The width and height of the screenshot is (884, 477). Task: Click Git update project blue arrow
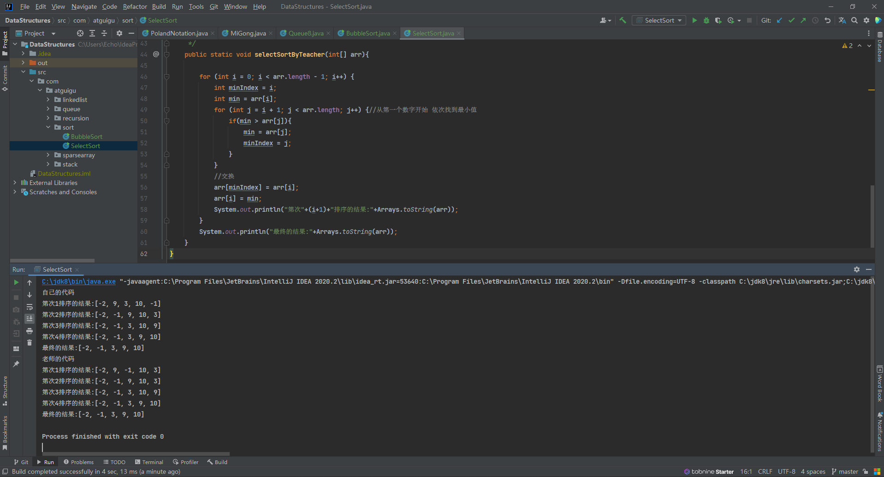[779, 20]
